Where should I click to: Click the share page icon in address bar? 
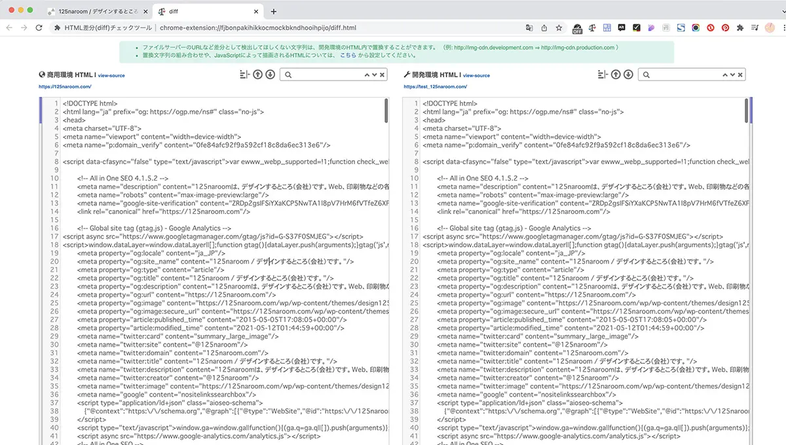(x=544, y=28)
